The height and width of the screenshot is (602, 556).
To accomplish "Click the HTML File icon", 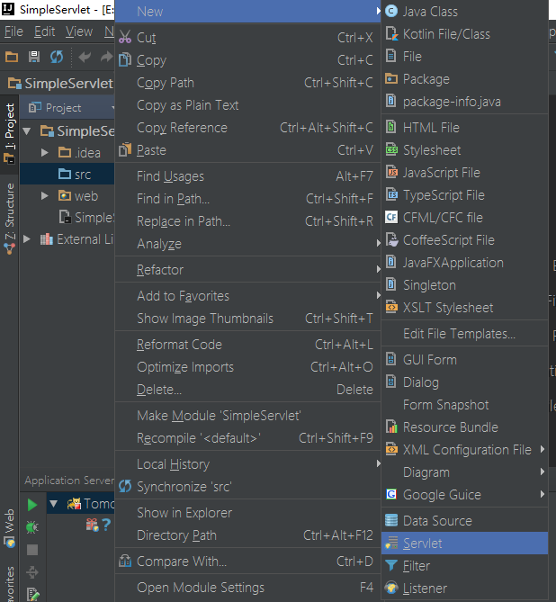I will coord(390,127).
